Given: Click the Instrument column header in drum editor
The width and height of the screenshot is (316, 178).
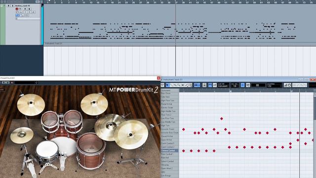Looking at the screenshot, I should click(169, 90).
